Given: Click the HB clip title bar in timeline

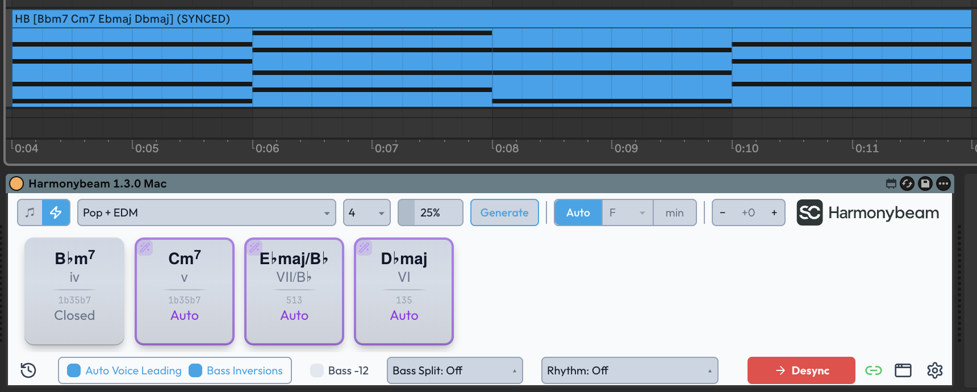Looking at the screenshot, I should point(492,19).
